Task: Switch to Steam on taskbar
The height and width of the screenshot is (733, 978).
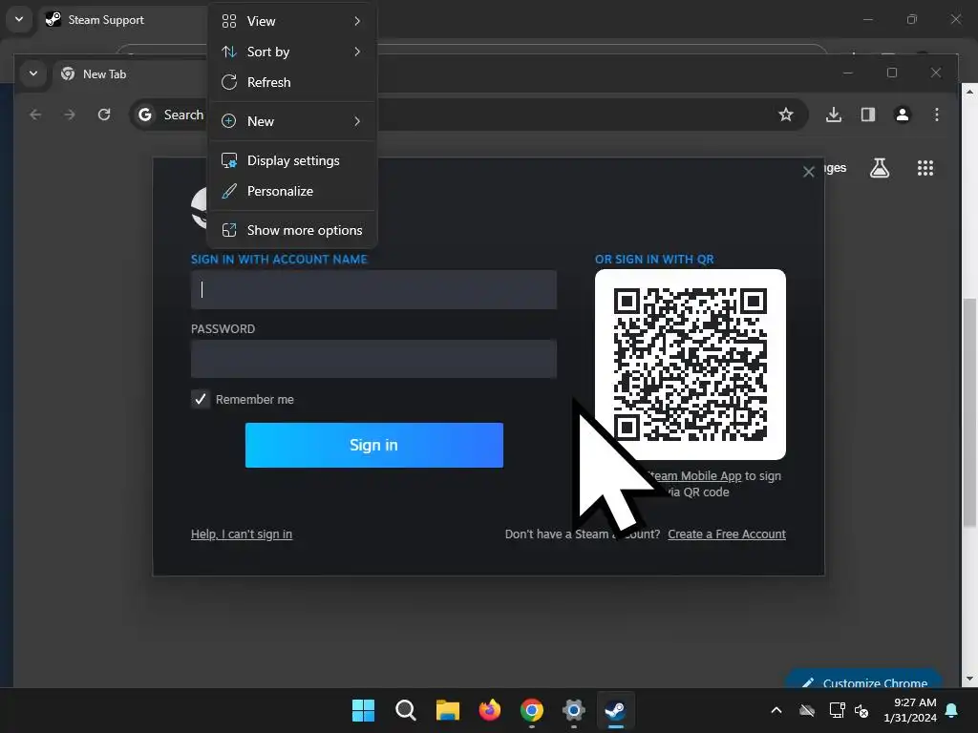Action: tap(616, 710)
